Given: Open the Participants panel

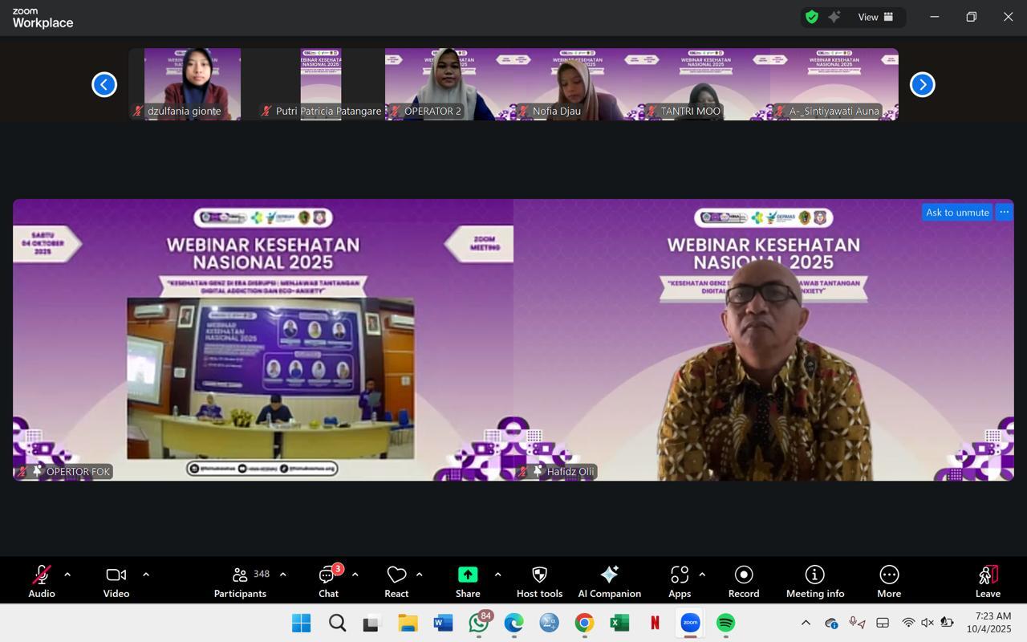Looking at the screenshot, I should point(240,581).
